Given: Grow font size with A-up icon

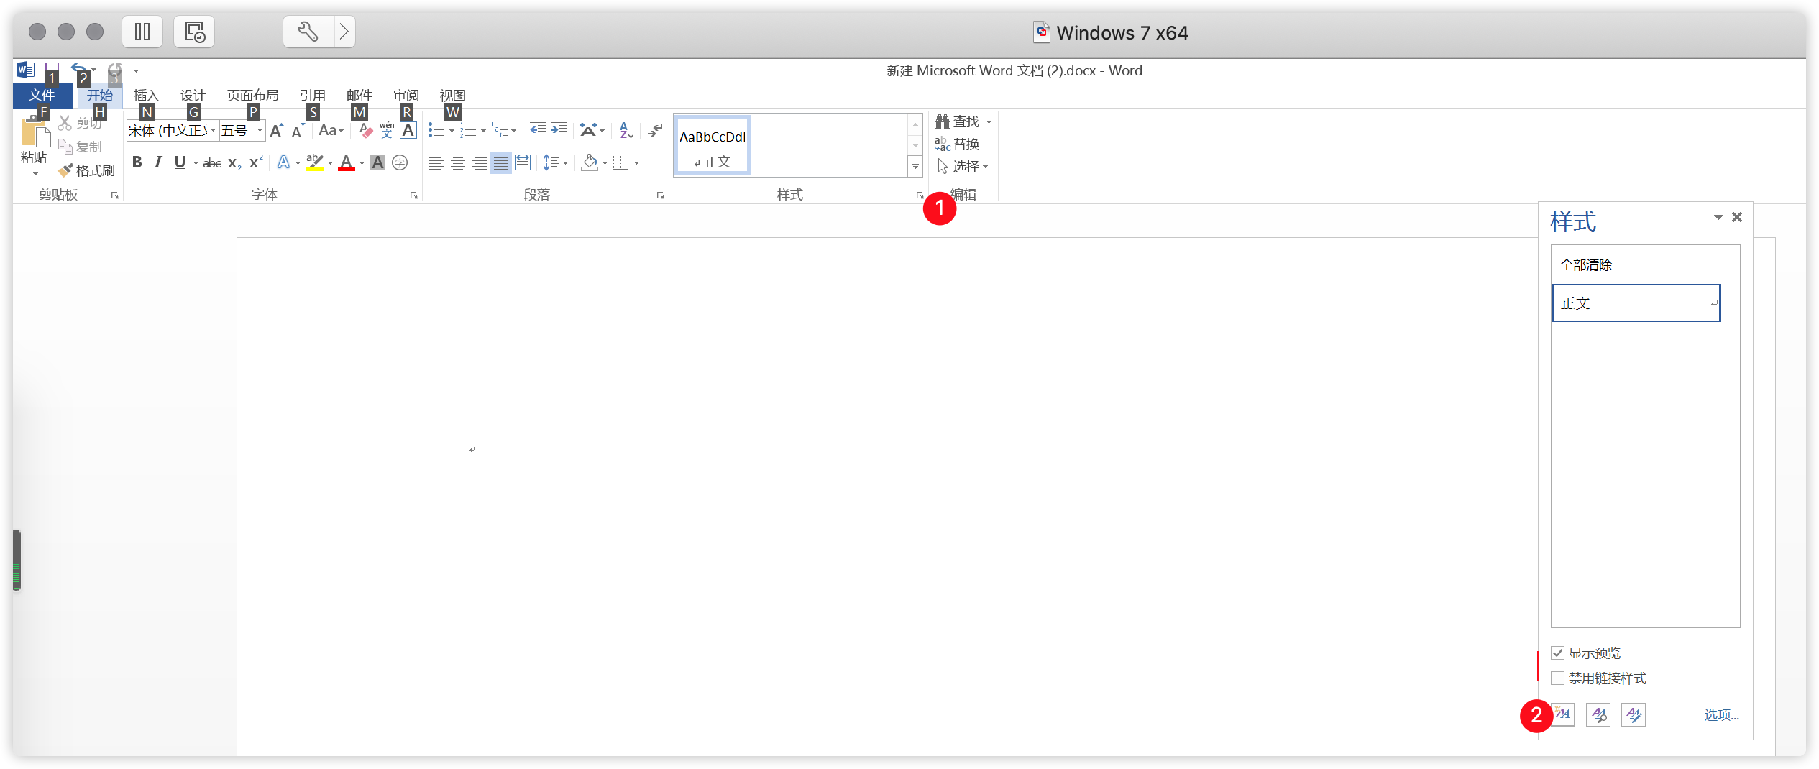Looking at the screenshot, I should (x=277, y=130).
